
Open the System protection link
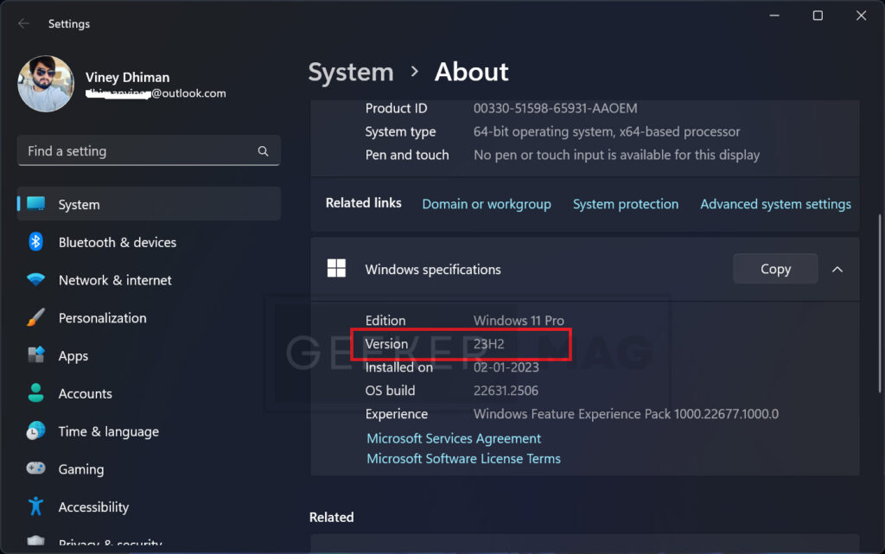[x=626, y=204]
